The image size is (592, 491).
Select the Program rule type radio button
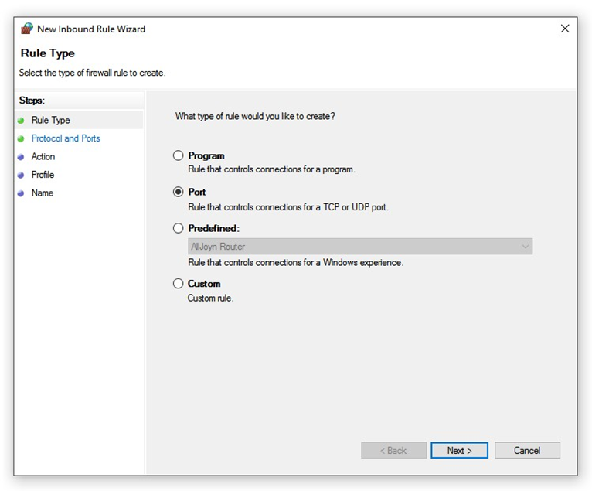[x=179, y=155]
